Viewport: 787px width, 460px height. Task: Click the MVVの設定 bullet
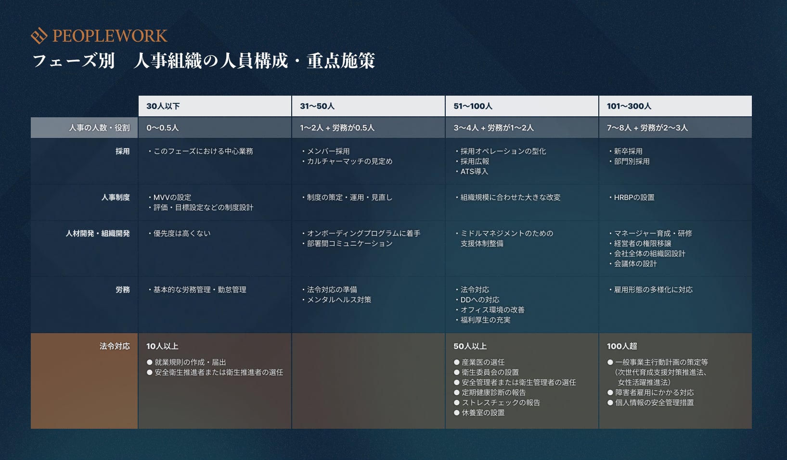[169, 198]
